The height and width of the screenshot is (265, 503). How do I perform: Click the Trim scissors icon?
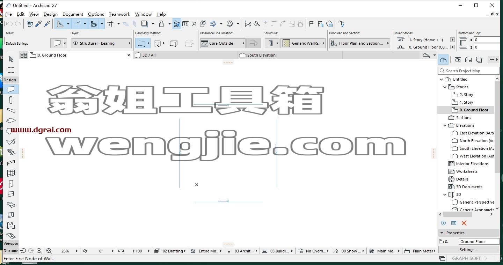click(248, 24)
